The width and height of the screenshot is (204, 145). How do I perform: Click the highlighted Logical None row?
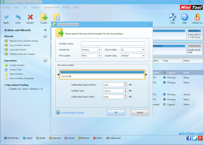pyautogui.click(x=178, y=72)
